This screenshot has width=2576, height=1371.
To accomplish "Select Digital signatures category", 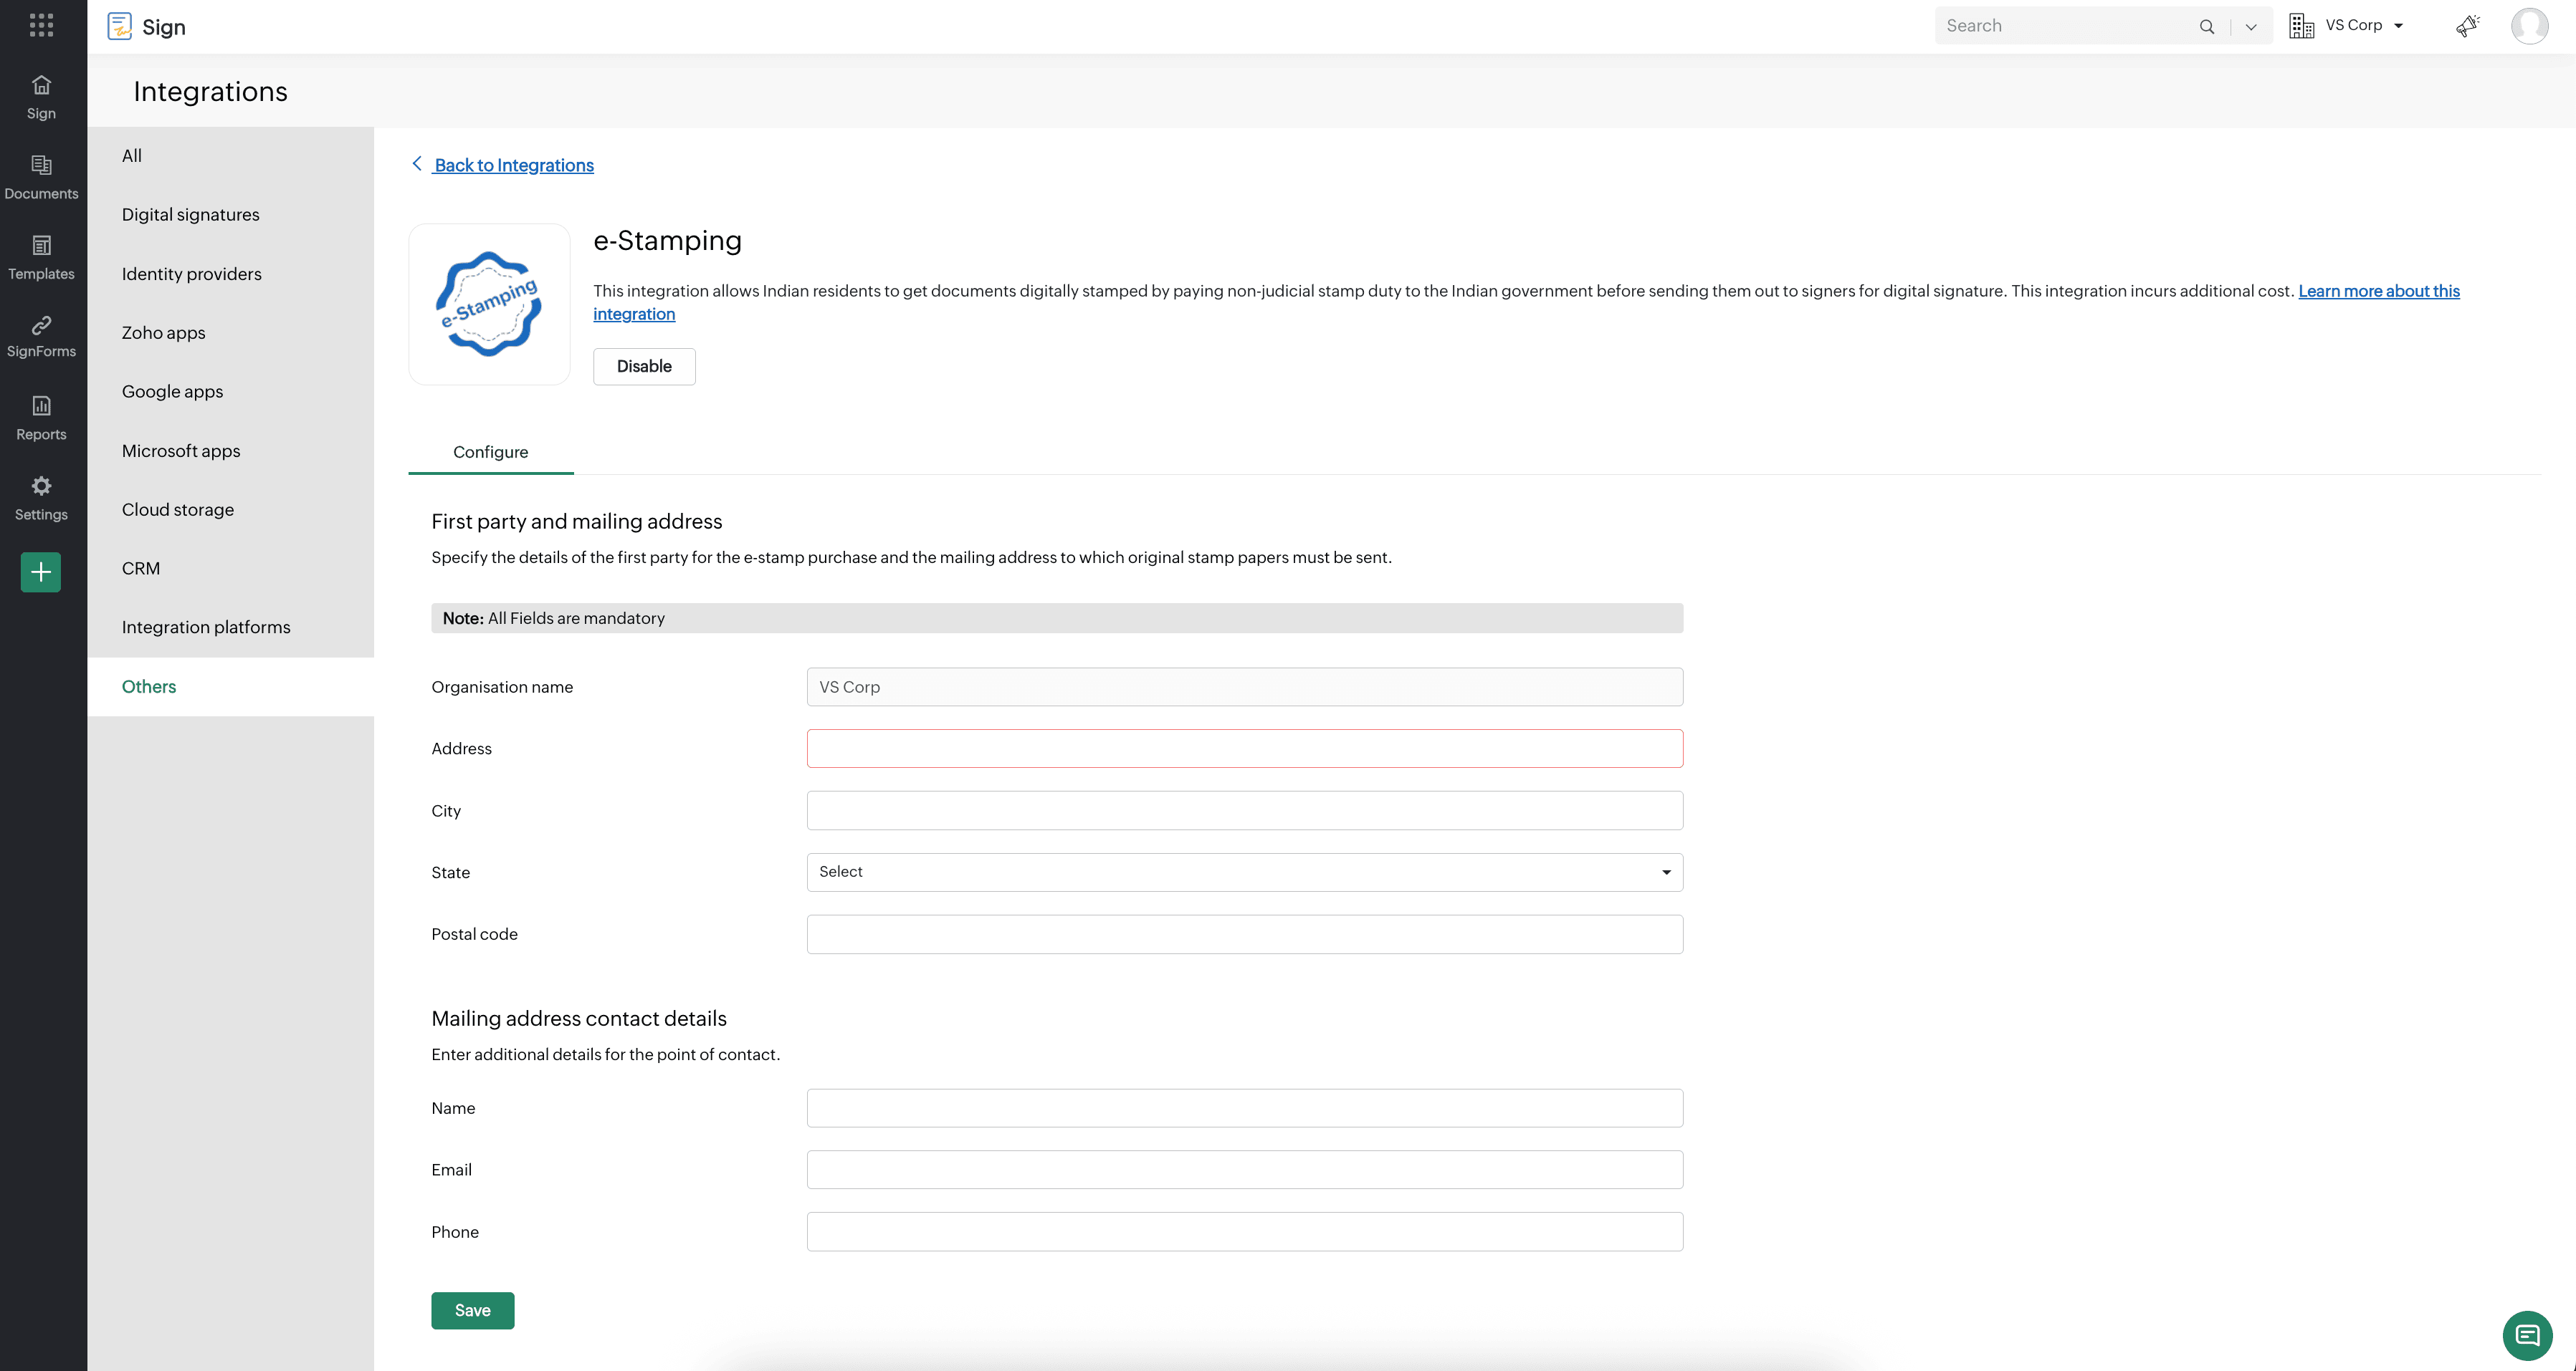I will 190,215.
